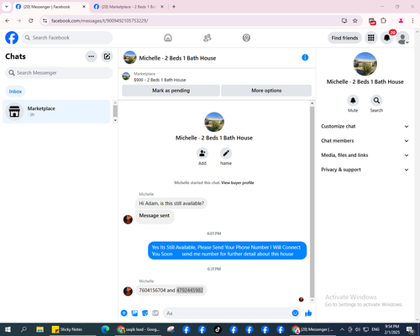Switch to the Marketplace - 2 Beds browser tab
Viewport: 420px width, 336px height.
click(x=129, y=7)
